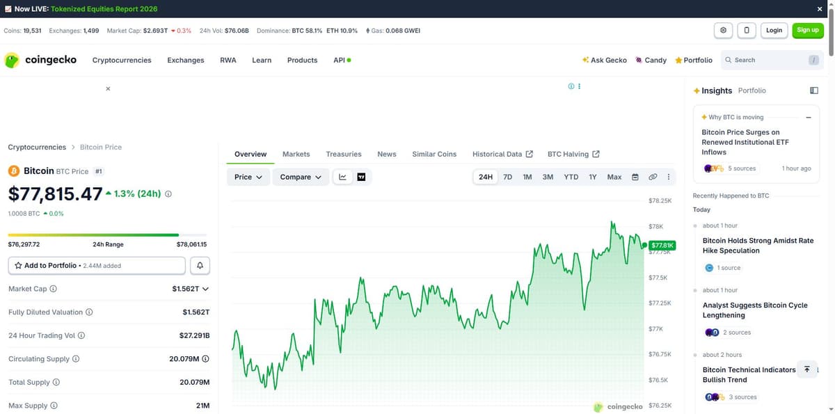Open Historical Data external link tab
This screenshot has width=835, height=414.
click(x=502, y=154)
